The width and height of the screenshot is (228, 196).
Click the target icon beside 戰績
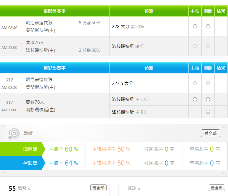point(13,134)
